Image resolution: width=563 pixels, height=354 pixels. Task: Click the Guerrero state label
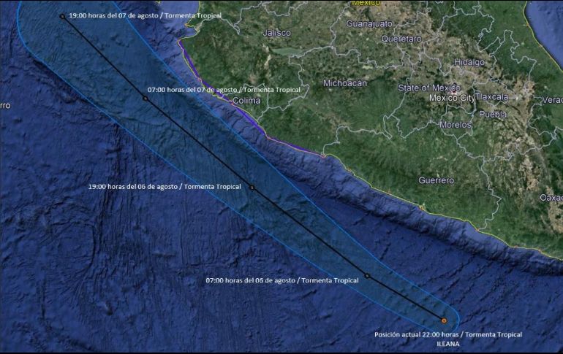pos(437,180)
